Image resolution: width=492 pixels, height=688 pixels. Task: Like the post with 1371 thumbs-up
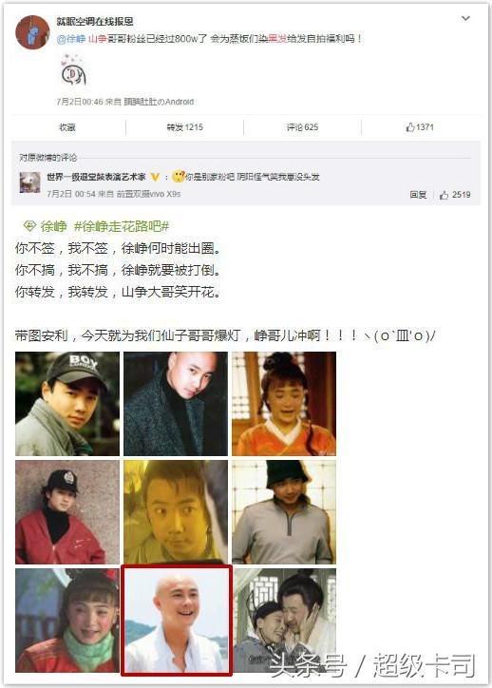(420, 127)
